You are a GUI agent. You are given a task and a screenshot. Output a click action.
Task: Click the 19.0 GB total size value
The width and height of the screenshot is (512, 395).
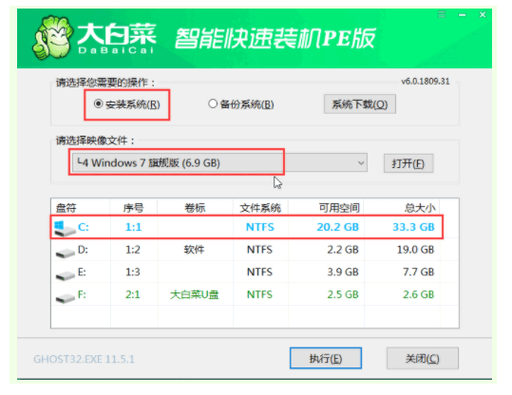415,250
